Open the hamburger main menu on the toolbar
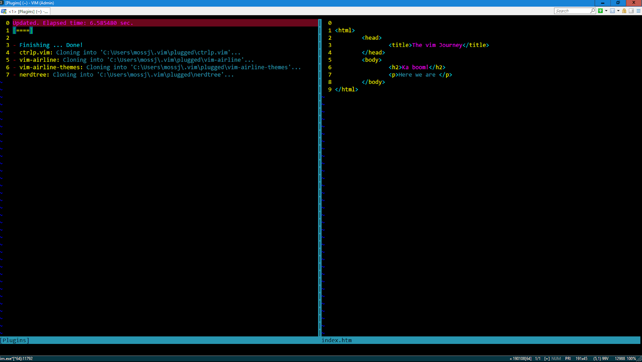The image size is (642, 362). 639,11
